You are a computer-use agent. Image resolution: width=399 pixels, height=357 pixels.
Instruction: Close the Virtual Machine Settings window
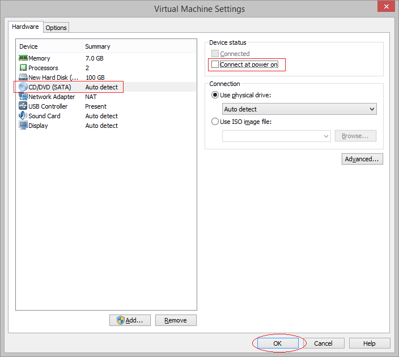coord(386,6)
